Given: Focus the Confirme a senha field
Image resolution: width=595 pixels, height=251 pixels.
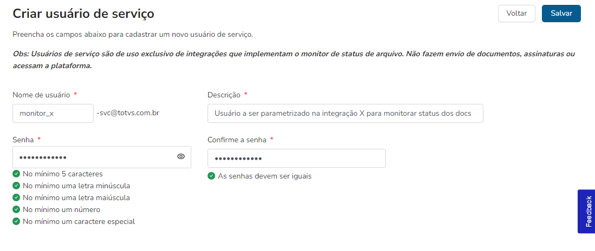Looking at the screenshot, I should pyautogui.click(x=296, y=158).
